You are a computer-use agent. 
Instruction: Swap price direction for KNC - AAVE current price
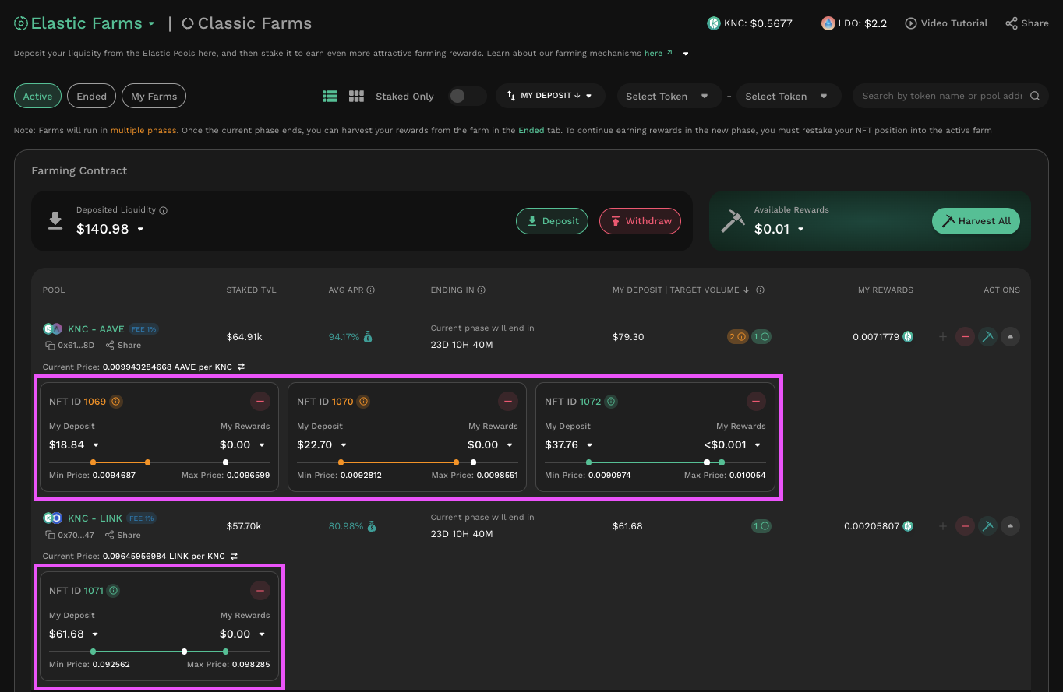coord(242,367)
